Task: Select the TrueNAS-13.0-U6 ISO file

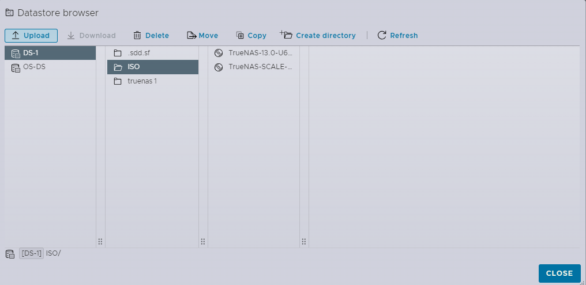Action: pyautogui.click(x=260, y=53)
